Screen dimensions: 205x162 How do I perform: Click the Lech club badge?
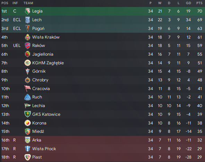pos(27,20)
